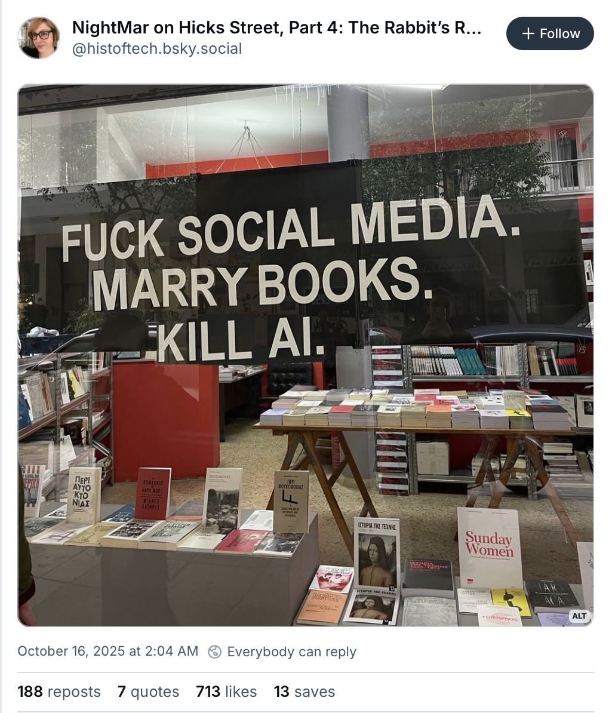This screenshot has width=609, height=713.
Task: Click the ΠΕΡΙ ΑΥΤΟΚΤΟΝΙΑΣ book cover
Action: click(x=83, y=494)
